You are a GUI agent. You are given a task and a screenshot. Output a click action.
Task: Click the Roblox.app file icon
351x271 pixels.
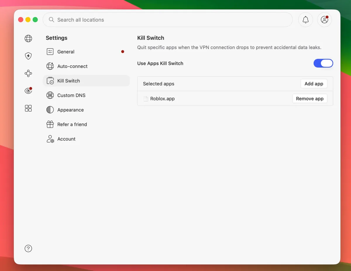(x=146, y=99)
